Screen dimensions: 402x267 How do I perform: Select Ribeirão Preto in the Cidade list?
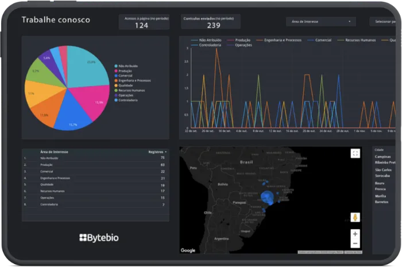pos(385,162)
